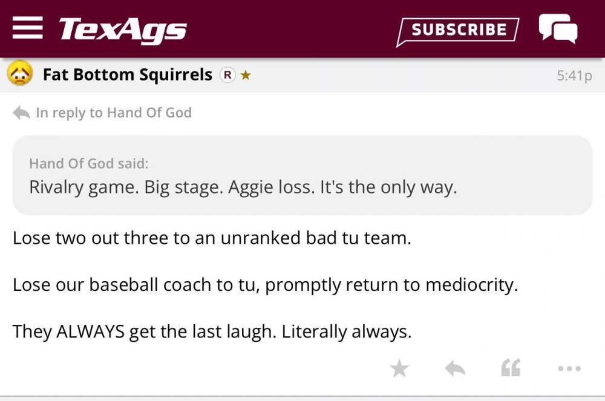Expand the three-dot more options menu

(569, 368)
